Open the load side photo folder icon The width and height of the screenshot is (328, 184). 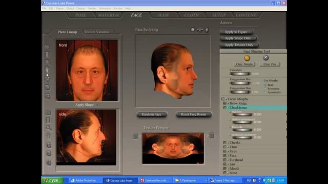[48, 113]
